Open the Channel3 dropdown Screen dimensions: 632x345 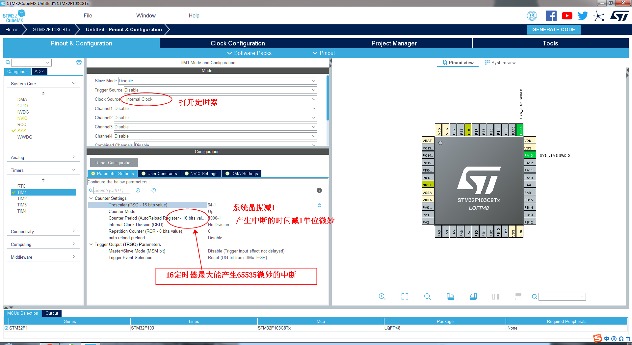(x=215, y=127)
